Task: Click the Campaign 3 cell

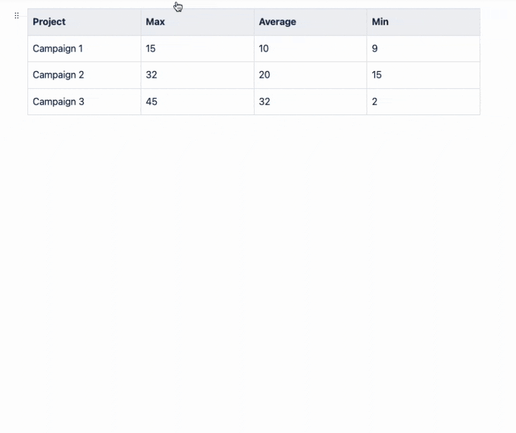Action: point(58,101)
